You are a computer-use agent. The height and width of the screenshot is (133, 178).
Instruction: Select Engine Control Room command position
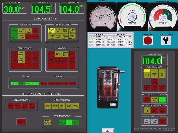click(x=48, y=122)
